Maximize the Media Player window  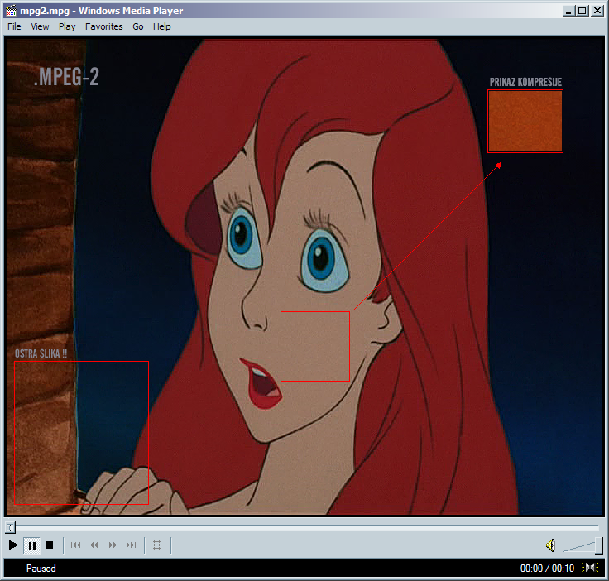[x=583, y=11]
